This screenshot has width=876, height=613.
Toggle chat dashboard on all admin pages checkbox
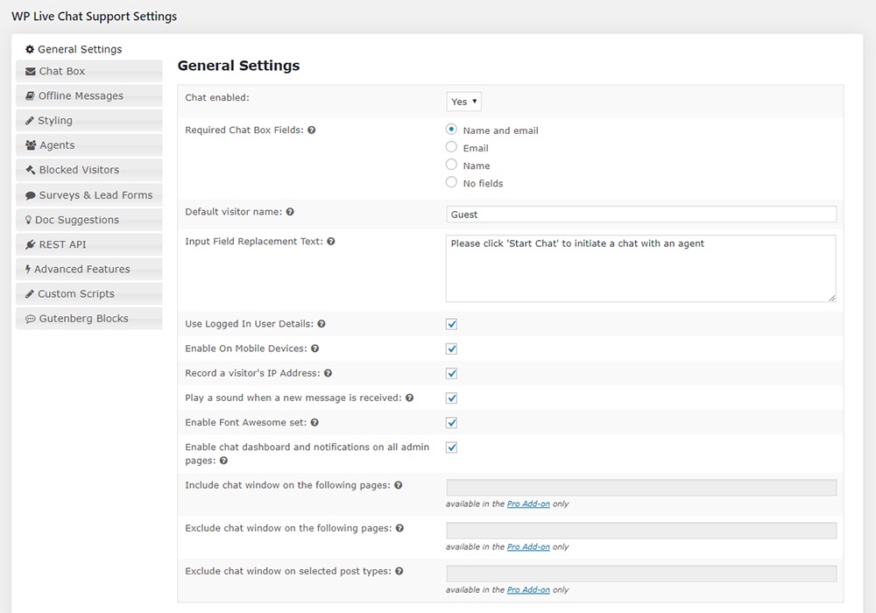click(451, 447)
